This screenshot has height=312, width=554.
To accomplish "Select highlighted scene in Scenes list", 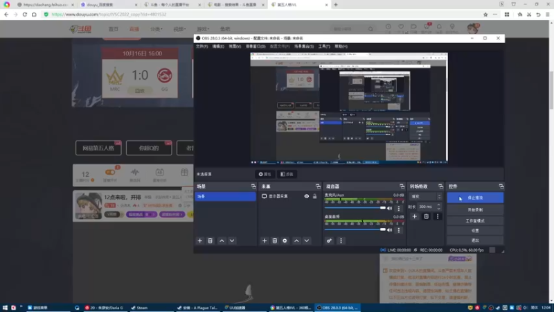I will coord(226,196).
